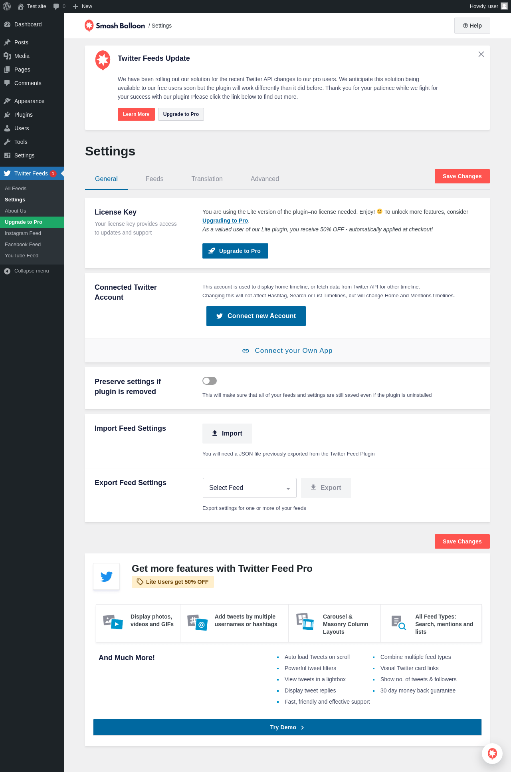The height and width of the screenshot is (772, 511).
Task: Switch to the Feeds tab
Action: [x=154, y=179]
